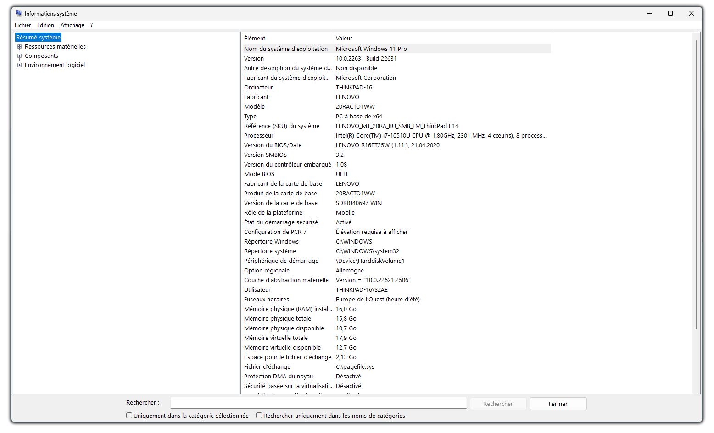This screenshot has height=433, width=714.
Task: Select the Protection DMA du noyau row
Action: click(396, 377)
